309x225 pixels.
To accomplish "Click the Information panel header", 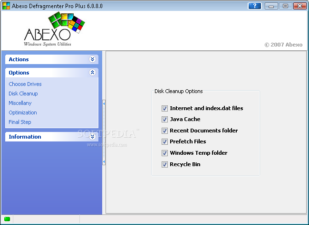I will (52, 137).
